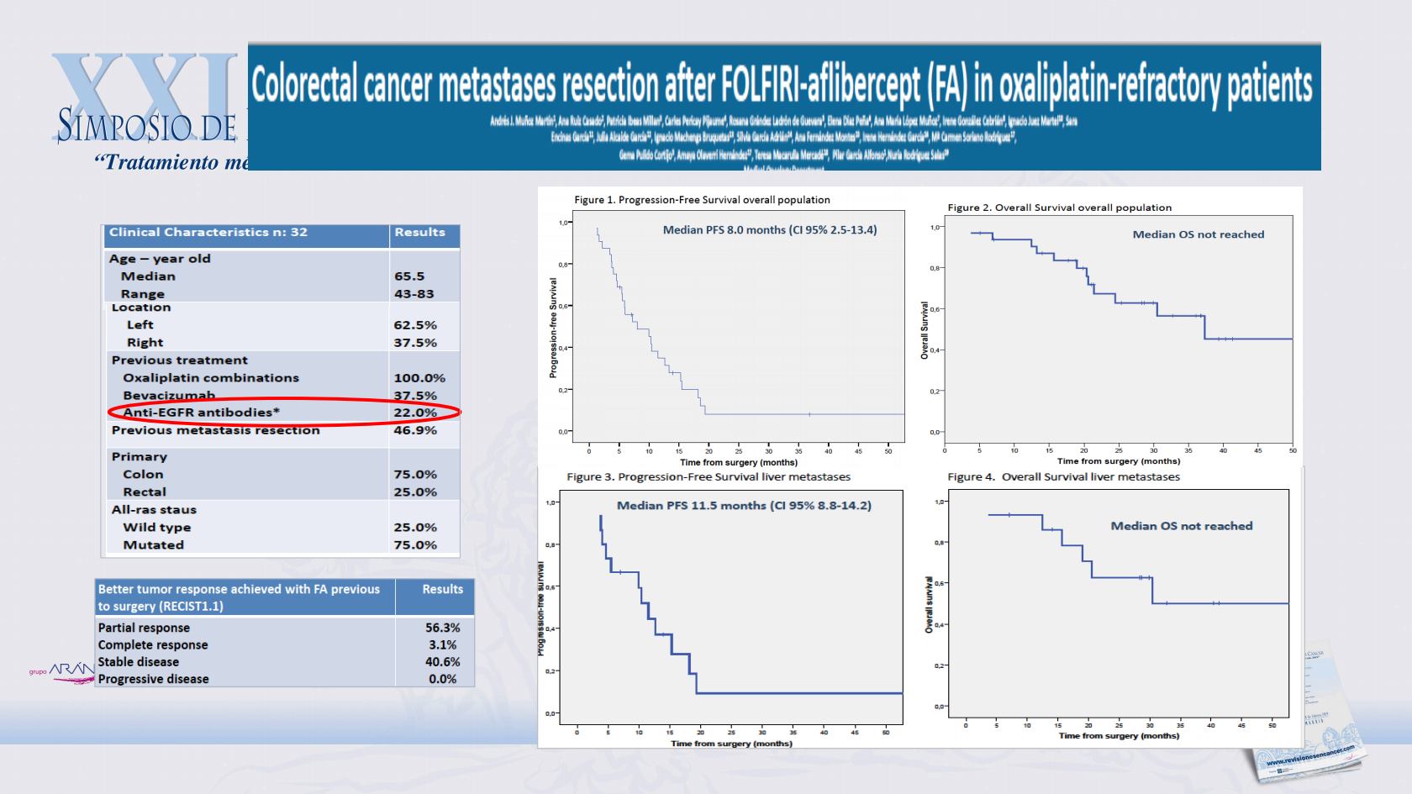Click the 'Age – year old' heading
1412x794 pixels.
160,259
